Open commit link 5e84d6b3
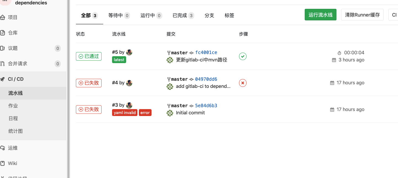398x178 pixels. pyautogui.click(x=206, y=106)
